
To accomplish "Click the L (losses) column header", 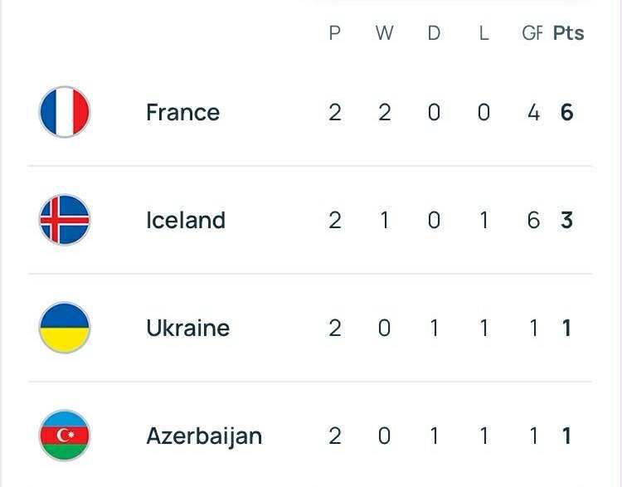I will 484,33.
